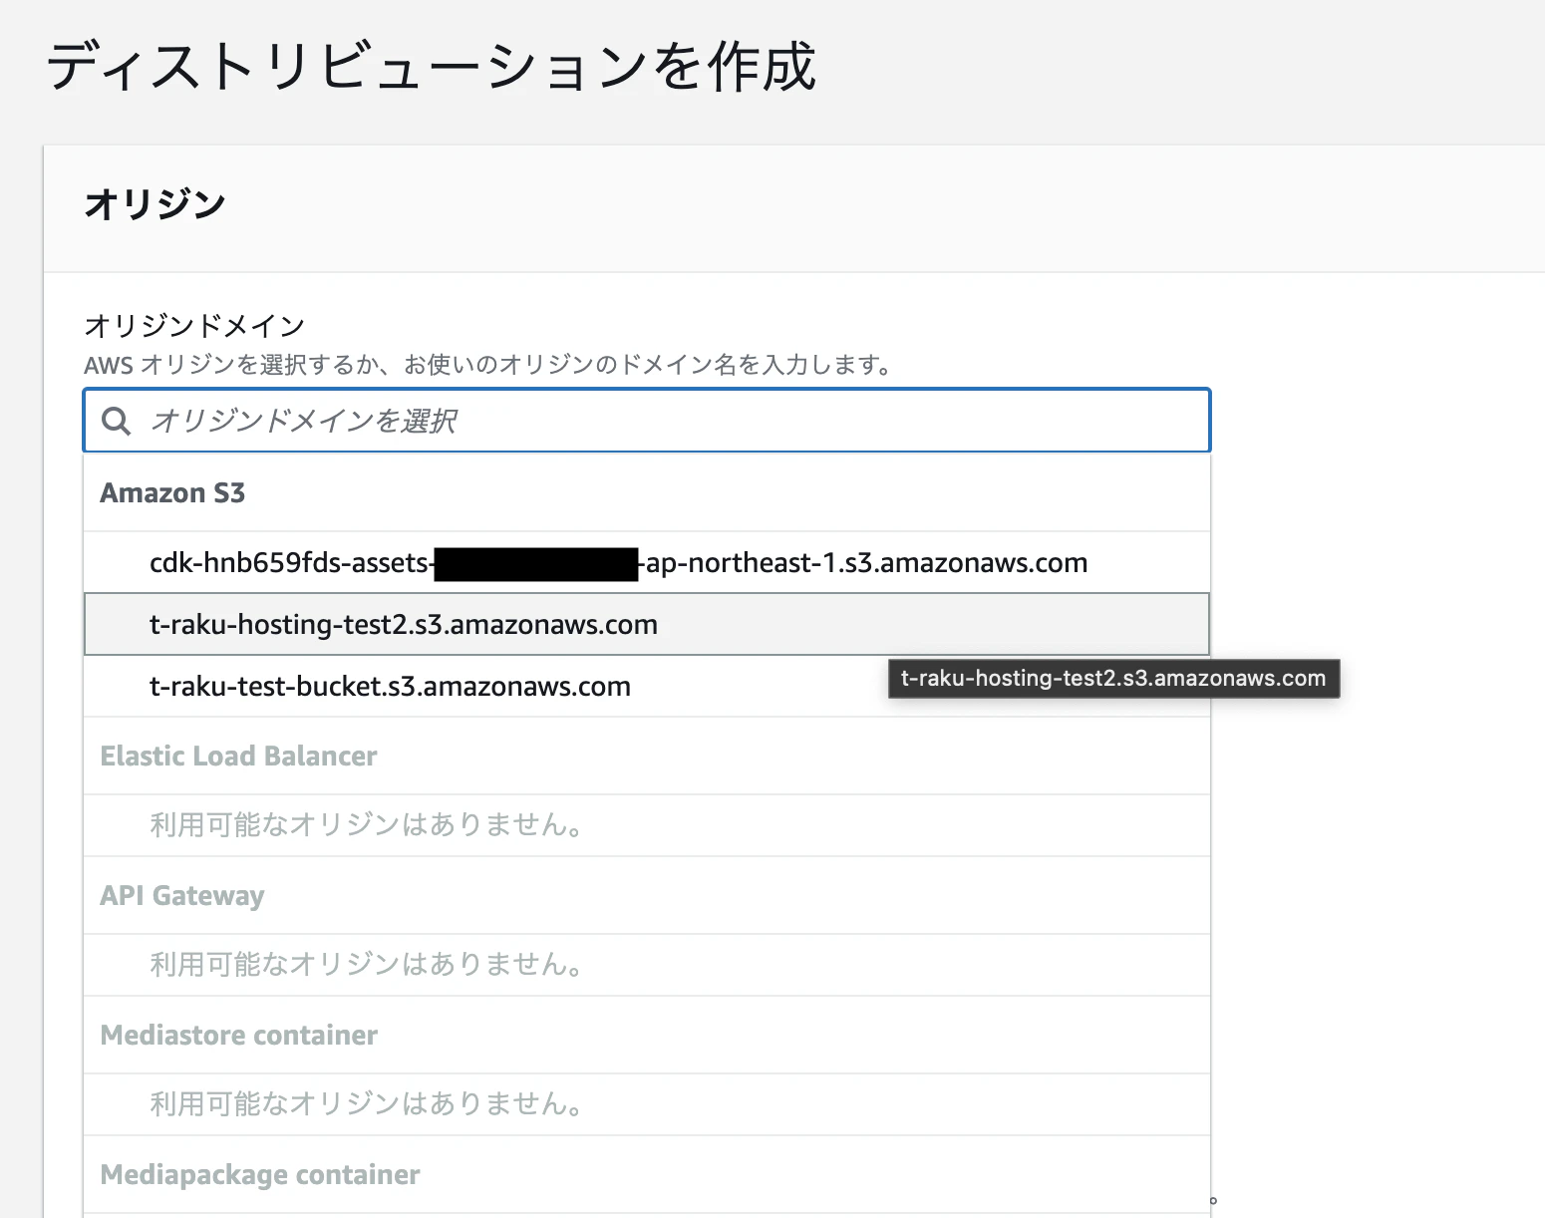Click the ディストリビューションを作成 page title
Screen dimensions: 1545x1218
click(x=432, y=66)
